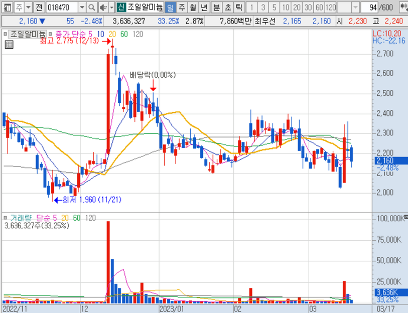Click the 종가 단순 5 moving average label
Viewport: 408px width, 313px height.
click(74, 34)
